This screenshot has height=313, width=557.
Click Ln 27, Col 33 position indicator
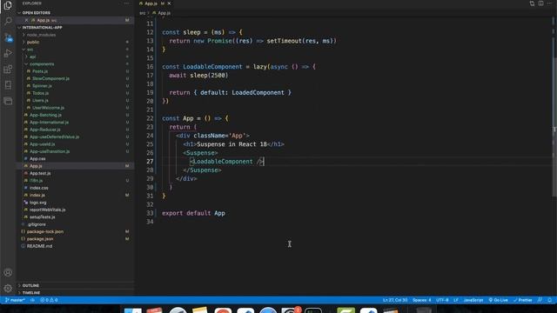(x=395, y=300)
